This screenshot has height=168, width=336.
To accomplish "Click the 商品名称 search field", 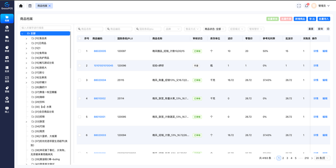I will point(90,29).
